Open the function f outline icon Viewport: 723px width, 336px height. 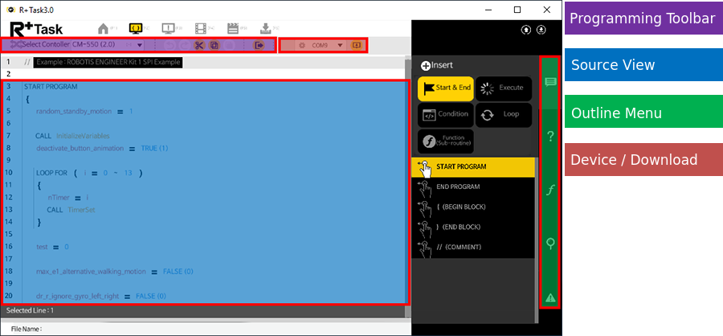[x=550, y=190]
